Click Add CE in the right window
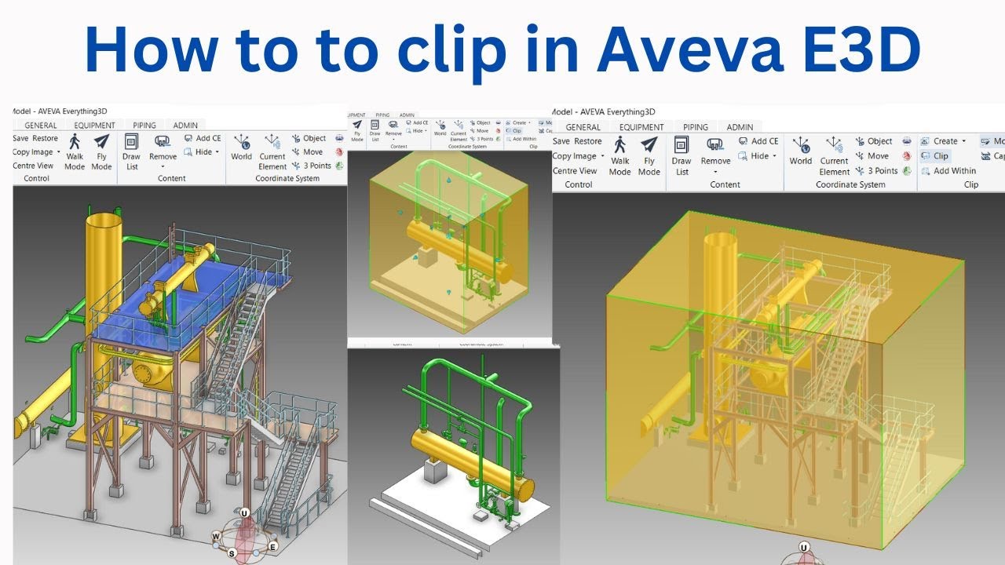The width and height of the screenshot is (1005, 565). coord(758,141)
